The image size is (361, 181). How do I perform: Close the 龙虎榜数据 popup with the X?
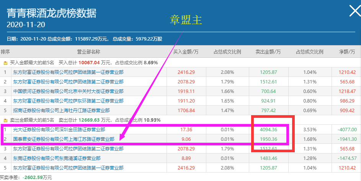[355, 11]
